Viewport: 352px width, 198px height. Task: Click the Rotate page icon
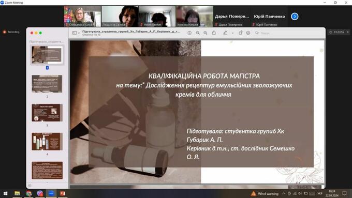pyautogui.click(x=240, y=33)
